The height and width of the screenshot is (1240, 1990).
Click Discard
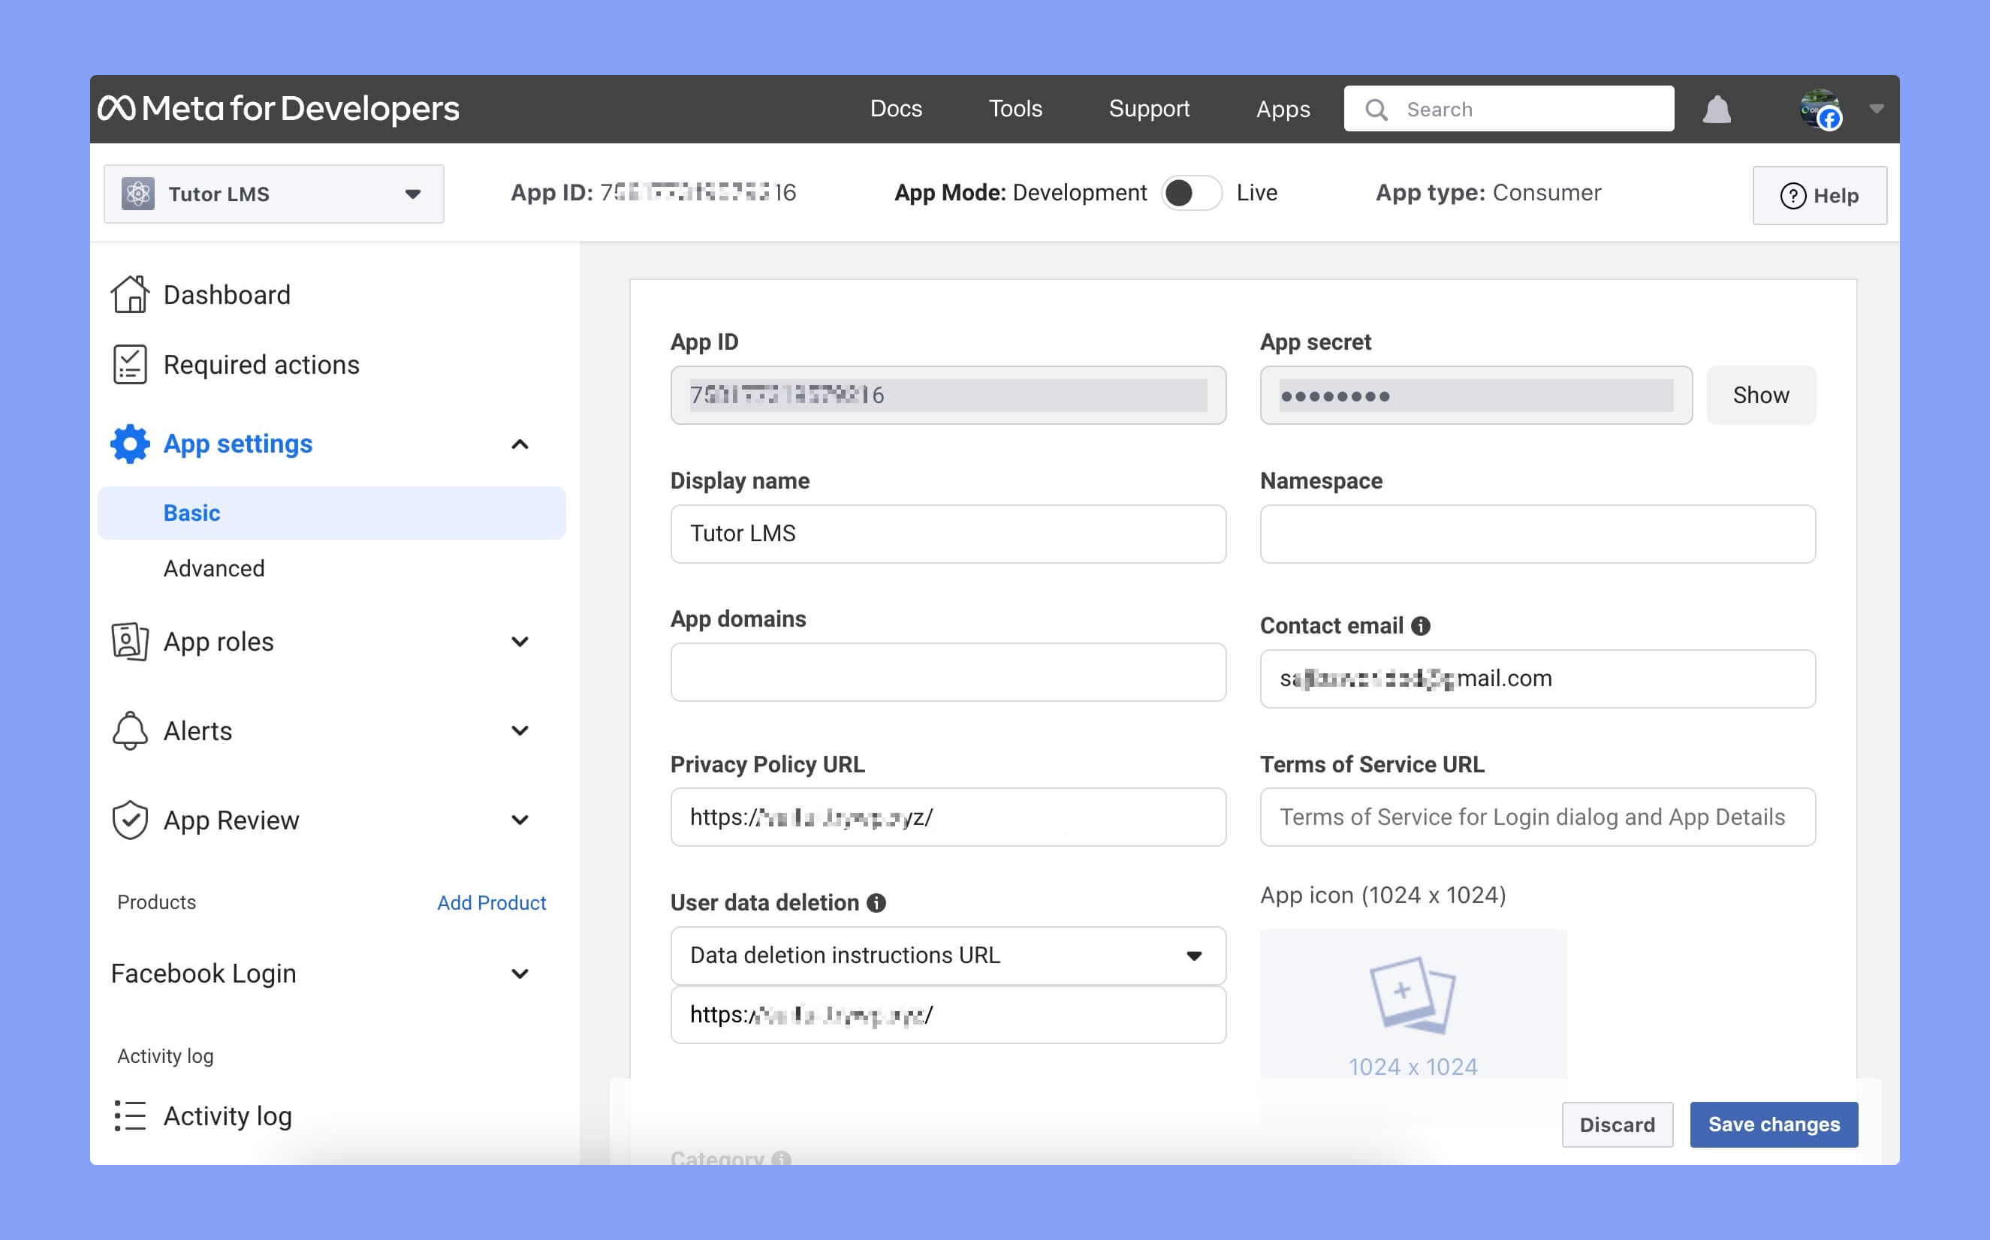tap(1617, 1124)
